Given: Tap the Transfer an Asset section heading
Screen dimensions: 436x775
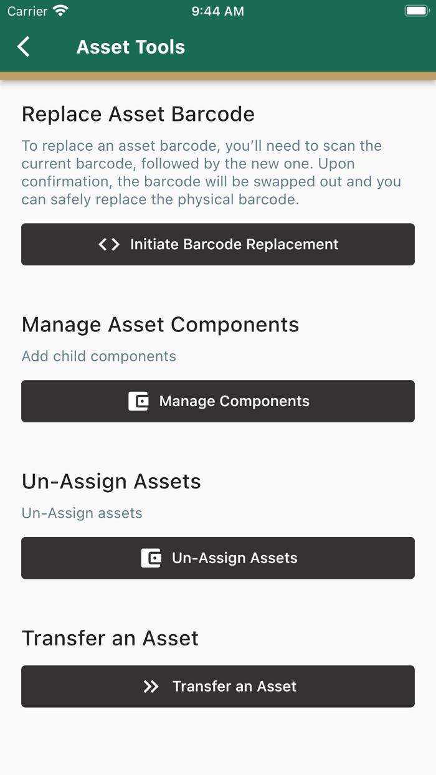Looking at the screenshot, I should pyautogui.click(x=110, y=639).
